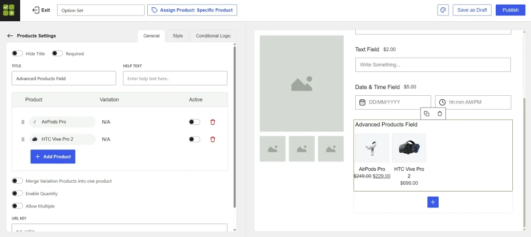
Task: Click the Exit button
Action: tap(41, 10)
